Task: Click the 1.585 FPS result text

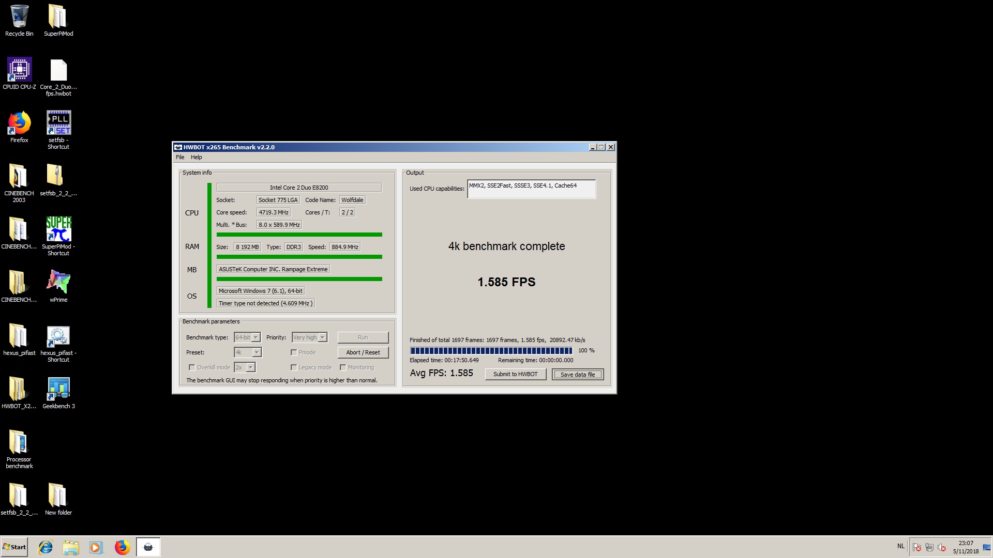Action: pyautogui.click(x=506, y=282)
